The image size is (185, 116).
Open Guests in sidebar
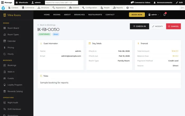pos(11,78)
